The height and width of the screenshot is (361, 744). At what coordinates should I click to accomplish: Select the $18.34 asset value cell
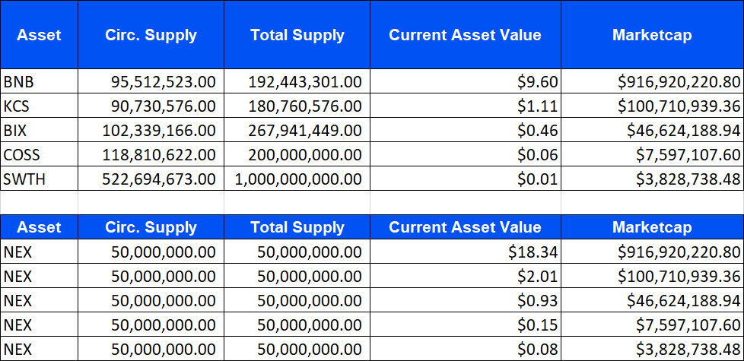(466, 252)
